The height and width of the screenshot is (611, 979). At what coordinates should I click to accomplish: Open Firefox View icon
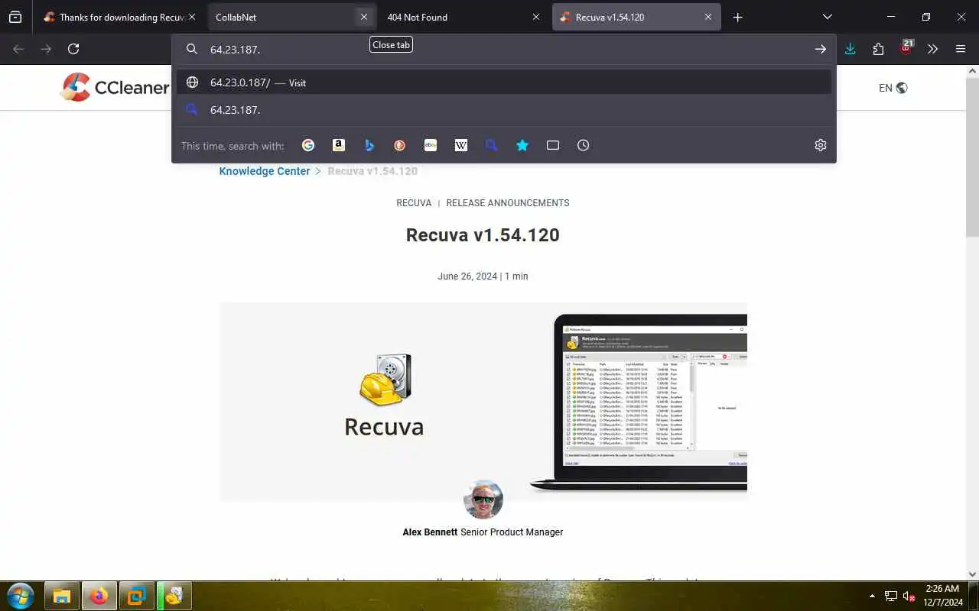coord(15,17)
